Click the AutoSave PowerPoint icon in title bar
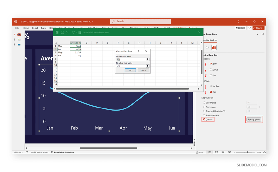The width and height of the screenshot is (278, 172). tap(16, 21)
